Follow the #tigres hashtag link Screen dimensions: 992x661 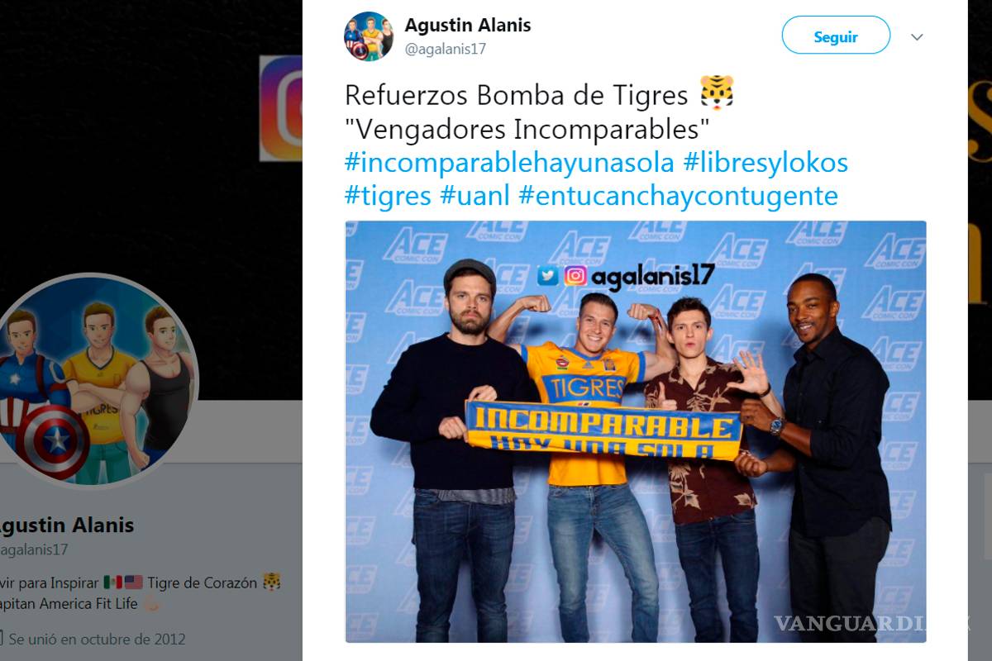pyautogui.click(x=388, y=196)
